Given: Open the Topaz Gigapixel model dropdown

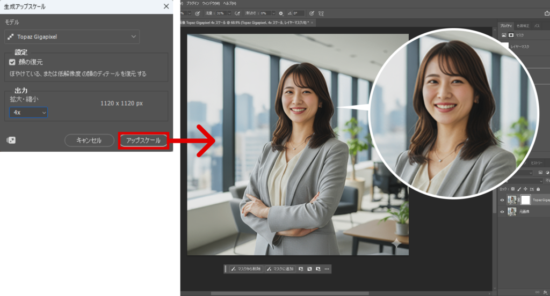Looking at the screenshot, I should pyautogui.click(x=71, y=36).
